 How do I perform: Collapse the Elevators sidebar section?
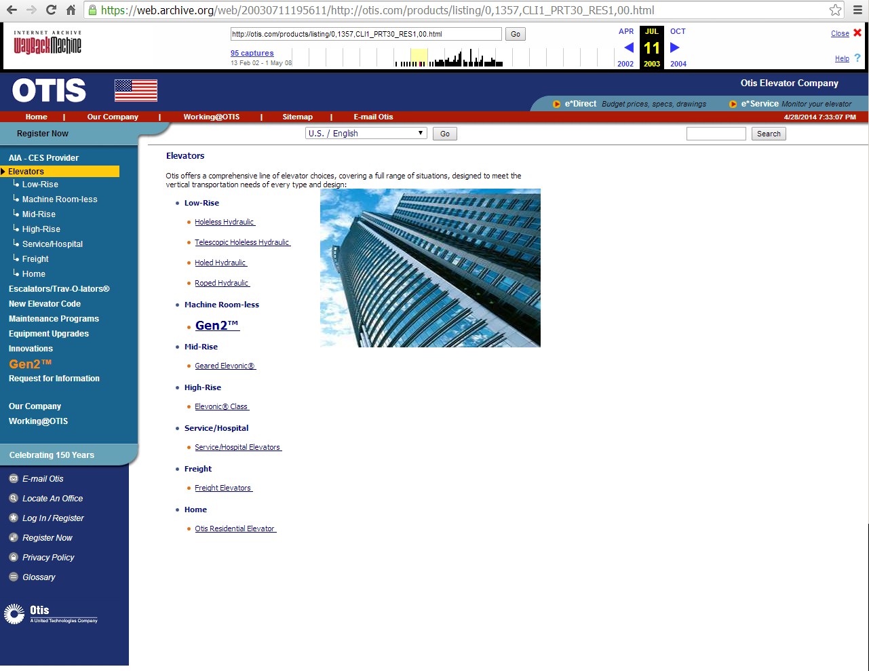(60, 172)
